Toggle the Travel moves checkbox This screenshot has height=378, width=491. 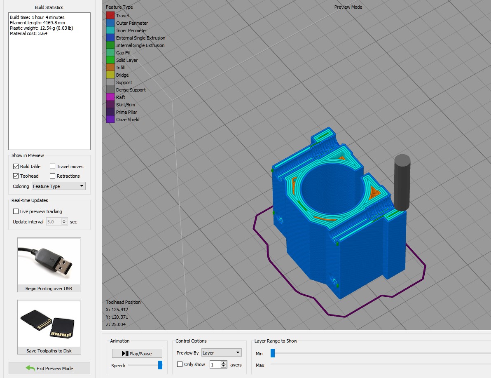(x=52, y=166)
